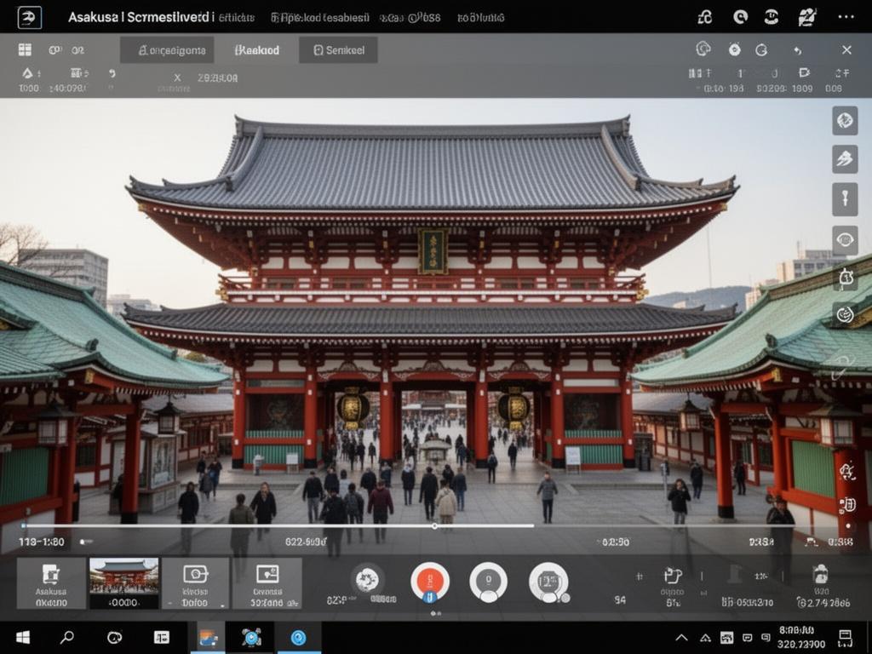This screenshot has height=654, width=872.
Task: Open the settings gear in the toolbar
Action: (x=734, y=49)
